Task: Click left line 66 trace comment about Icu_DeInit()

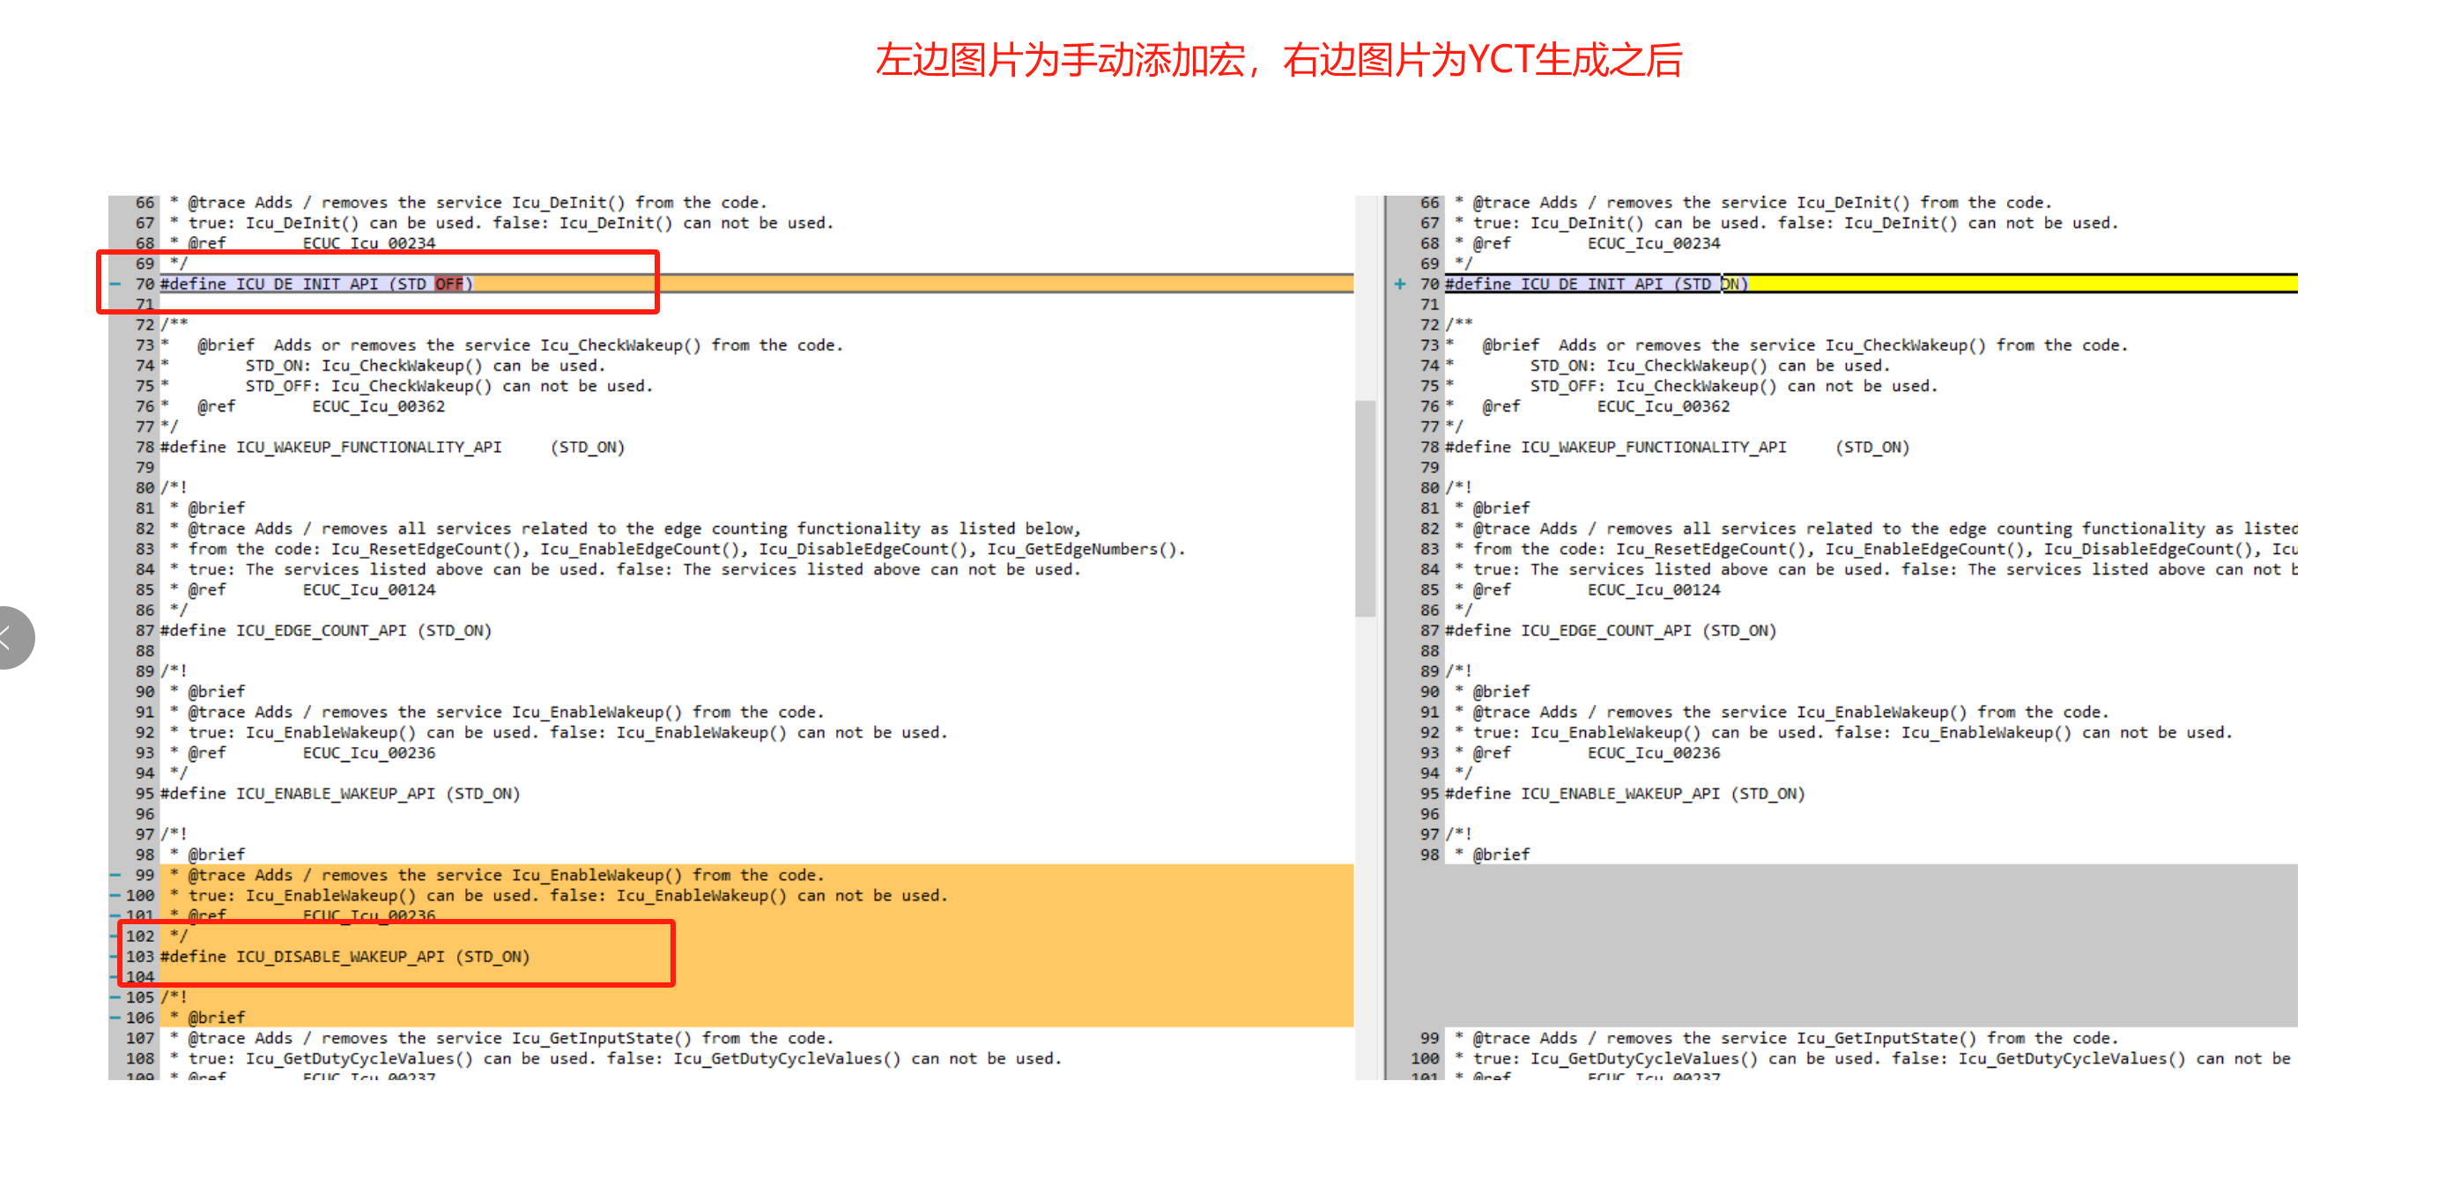Action: (469, 203)
